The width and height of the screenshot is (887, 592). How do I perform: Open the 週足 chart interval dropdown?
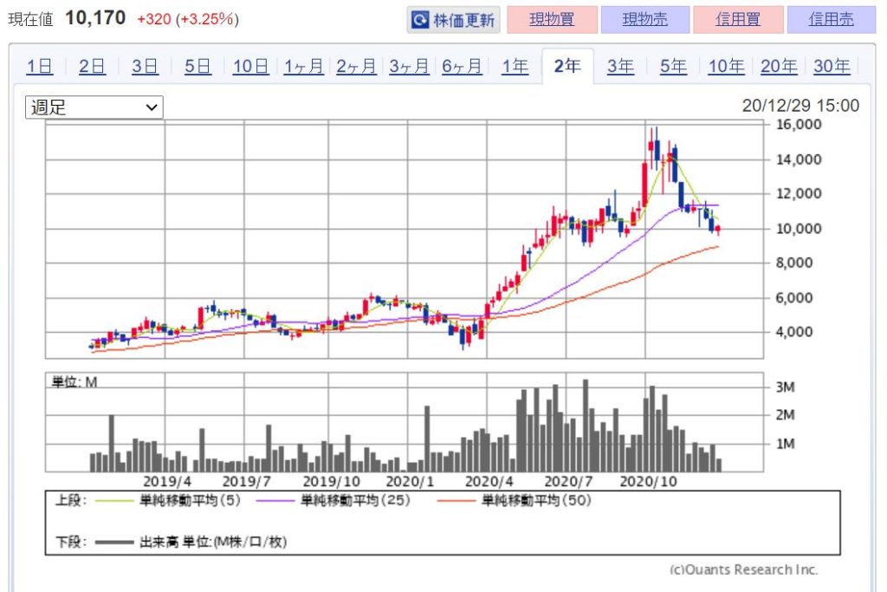coord(94,107)
